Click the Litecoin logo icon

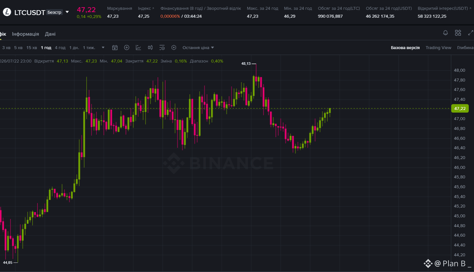(7, 12)
